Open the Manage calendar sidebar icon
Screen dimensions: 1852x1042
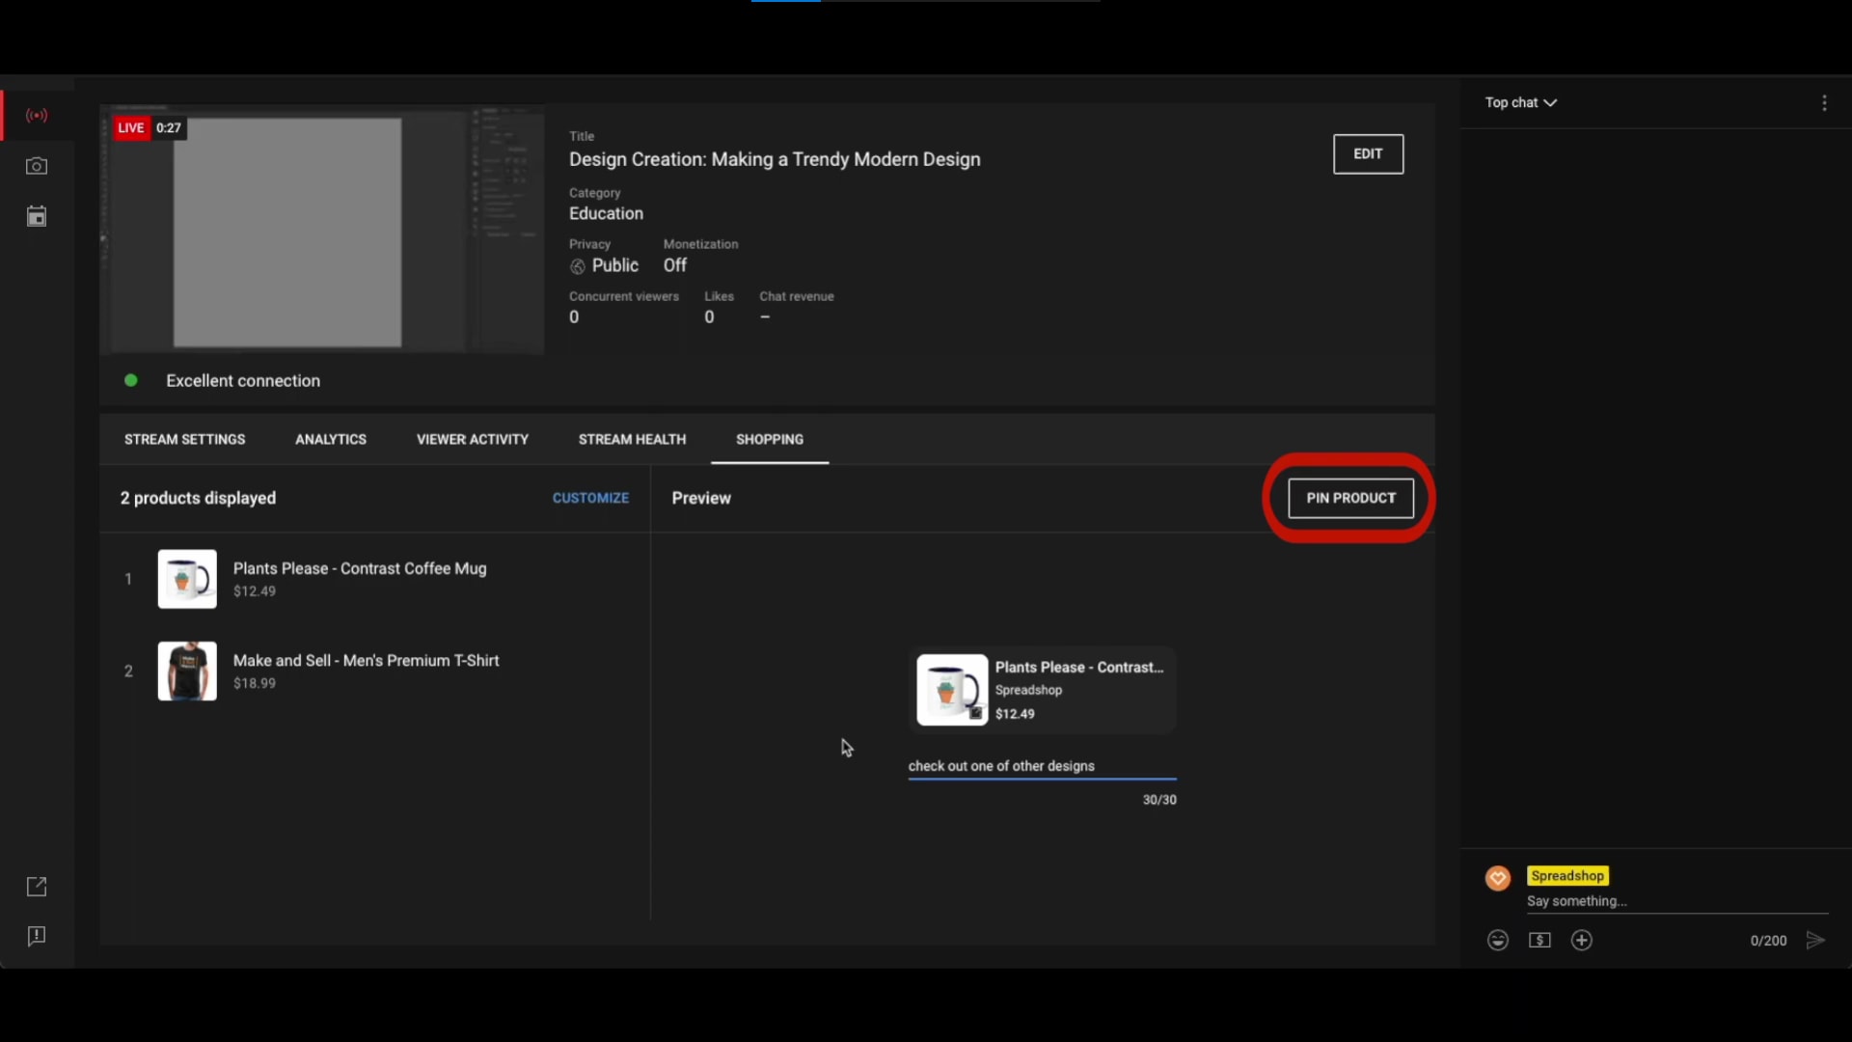[37, 216]
